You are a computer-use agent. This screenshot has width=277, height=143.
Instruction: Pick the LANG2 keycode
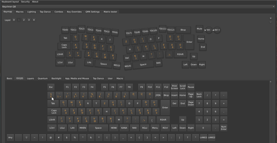tap(212, 137)
